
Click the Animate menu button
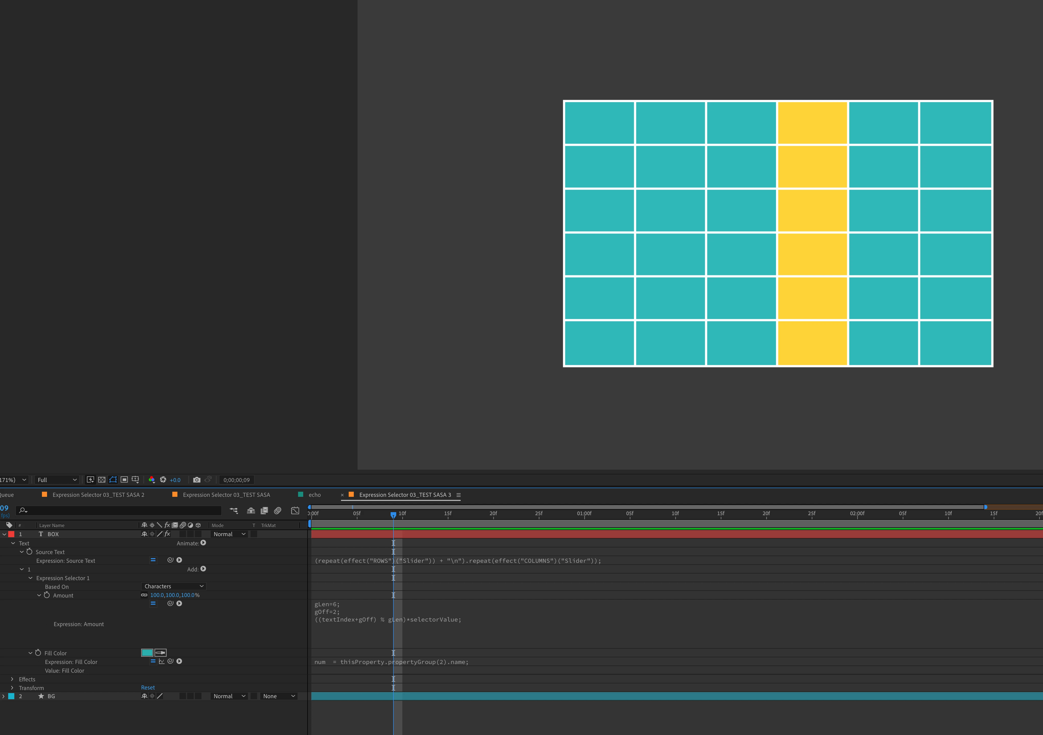tap(203, 543)
